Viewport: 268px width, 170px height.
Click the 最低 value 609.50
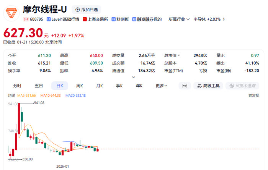coord(96,63)
